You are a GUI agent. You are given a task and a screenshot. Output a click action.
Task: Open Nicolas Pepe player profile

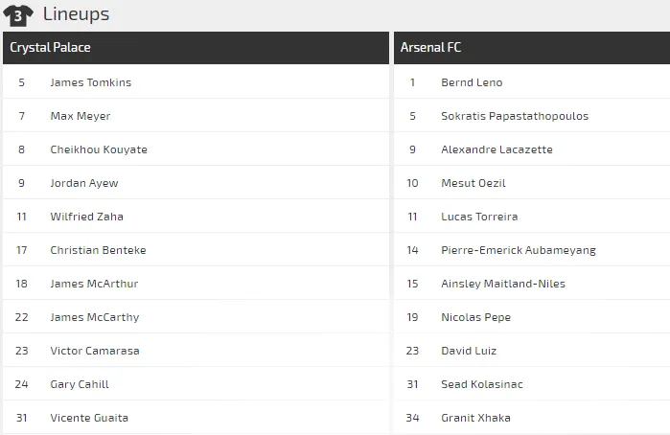click(x=475, y=317)
